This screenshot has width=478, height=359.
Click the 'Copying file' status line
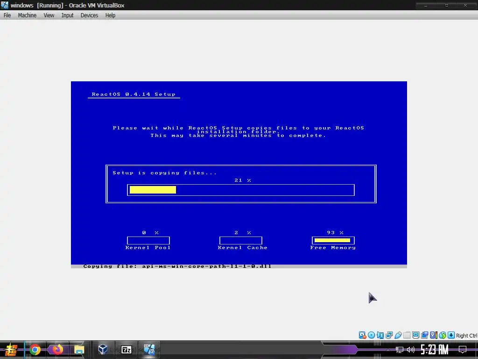[177, 266]
